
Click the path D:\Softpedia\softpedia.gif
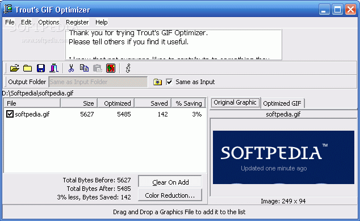tap(38, 93)
